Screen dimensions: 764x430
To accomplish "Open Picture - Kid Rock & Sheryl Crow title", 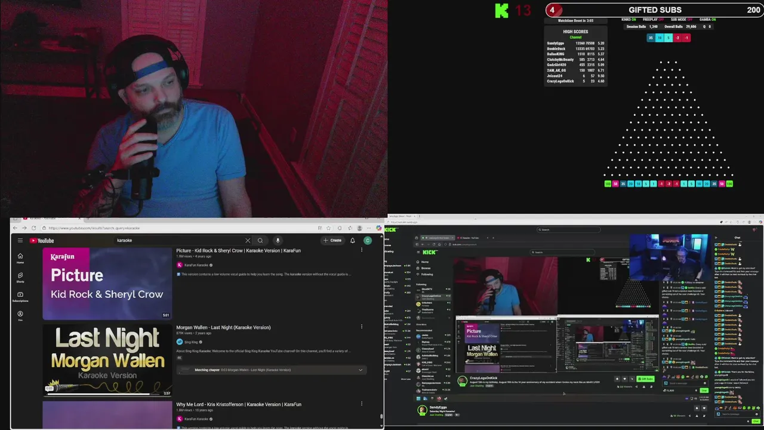I will (238, 250).
